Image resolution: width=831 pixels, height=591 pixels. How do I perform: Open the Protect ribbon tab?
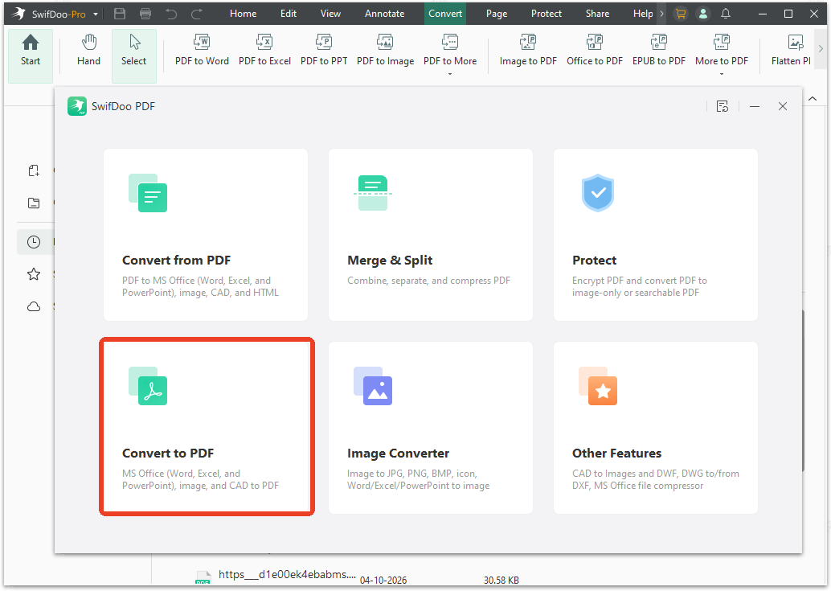click(x=546, y=14)
